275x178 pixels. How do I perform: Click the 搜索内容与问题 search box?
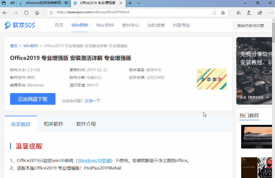point(253,26)
